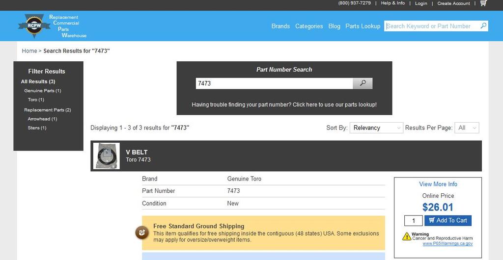Click the Login link

click(x=421, y=3)
